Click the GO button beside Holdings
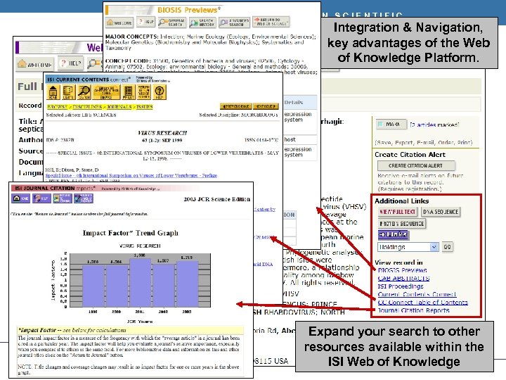 pos(447,247)
